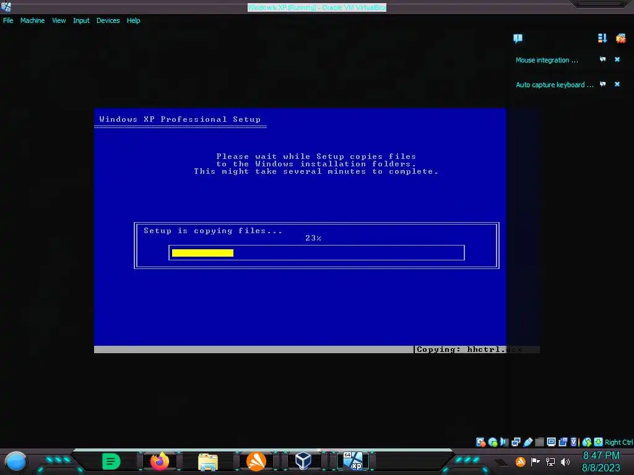The height and width of the screenshot is (475, 634).
Task: Open VirtualBox Manager from the taskbar
Action: point(303,461)
